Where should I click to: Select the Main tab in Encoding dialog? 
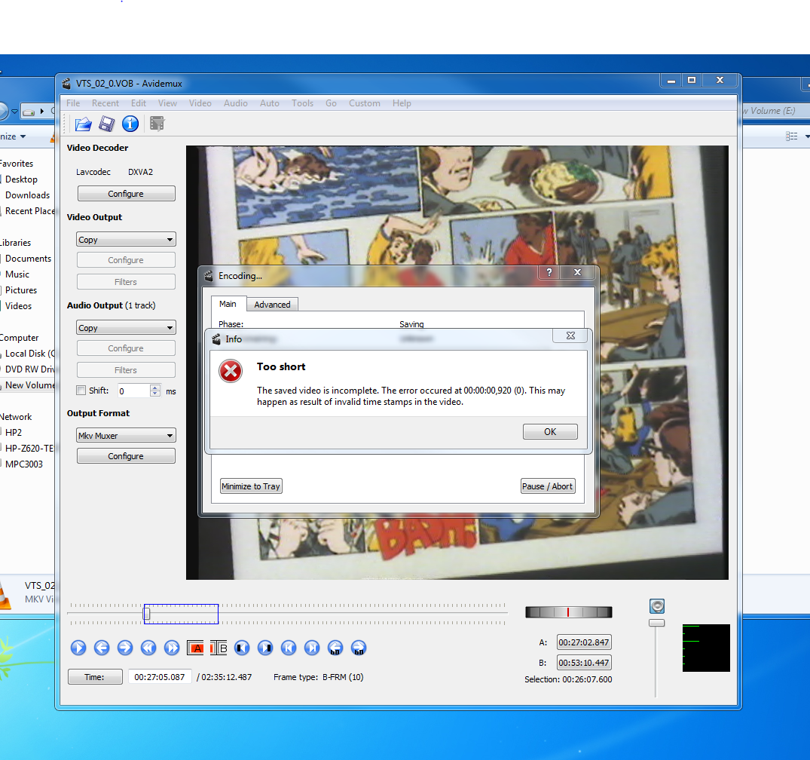(228, 304)
